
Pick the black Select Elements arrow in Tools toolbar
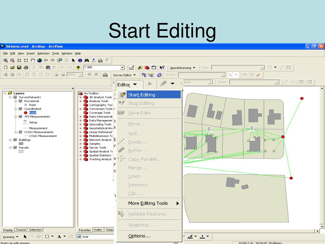pyautogui.click(x=73, y=60)
